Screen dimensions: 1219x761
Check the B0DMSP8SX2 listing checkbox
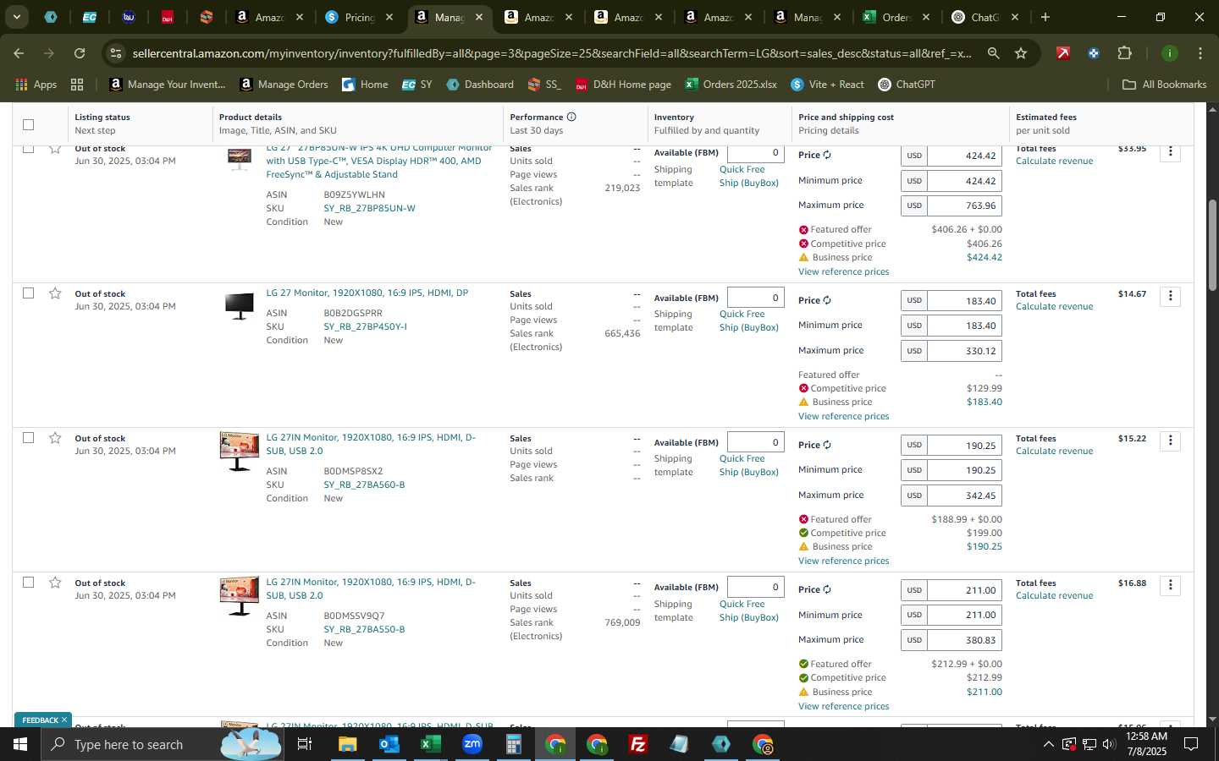click(28, 438)
